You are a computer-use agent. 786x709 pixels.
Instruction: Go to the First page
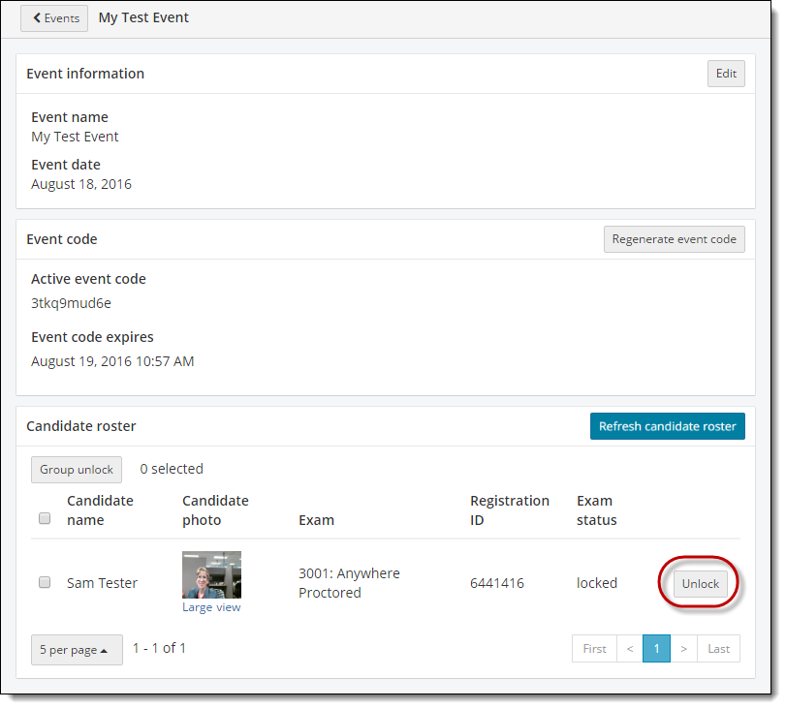point(594,649)
